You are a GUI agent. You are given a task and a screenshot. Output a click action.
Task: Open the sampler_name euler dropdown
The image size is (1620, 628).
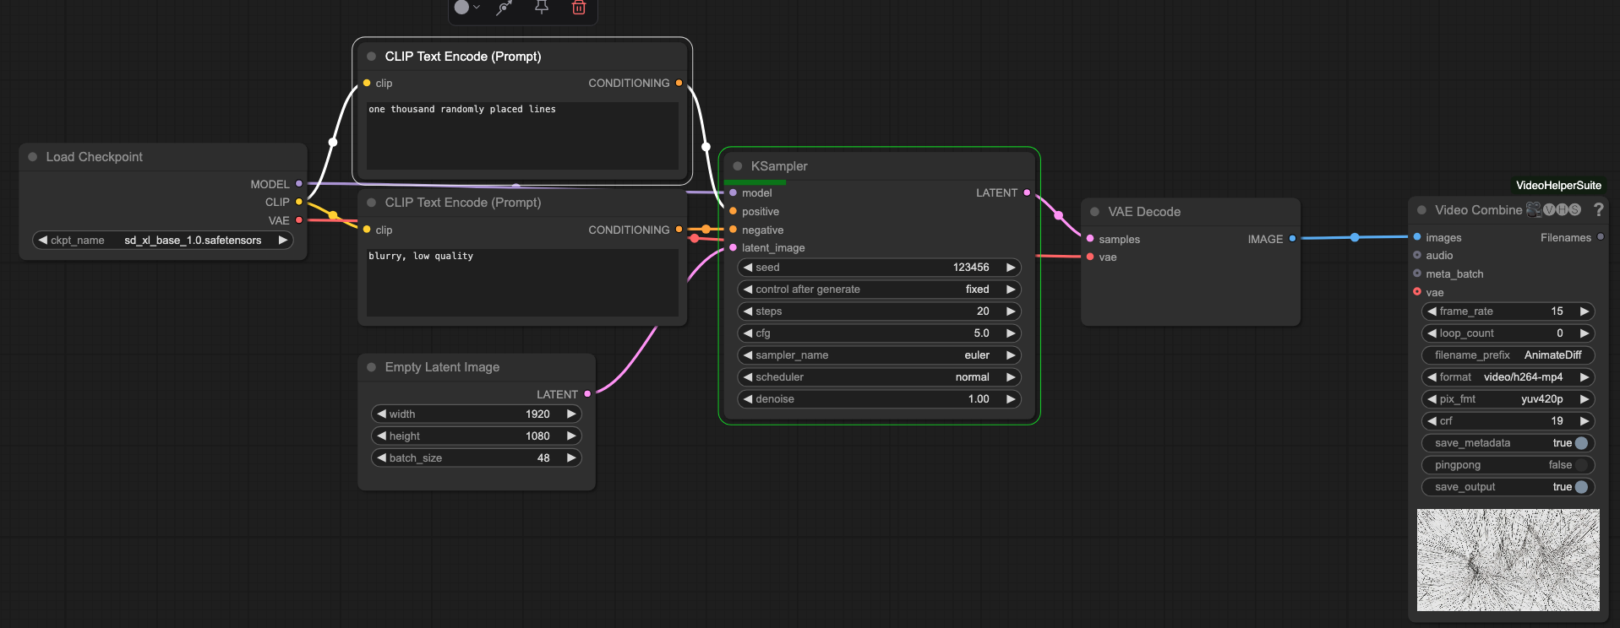point(879,355)
